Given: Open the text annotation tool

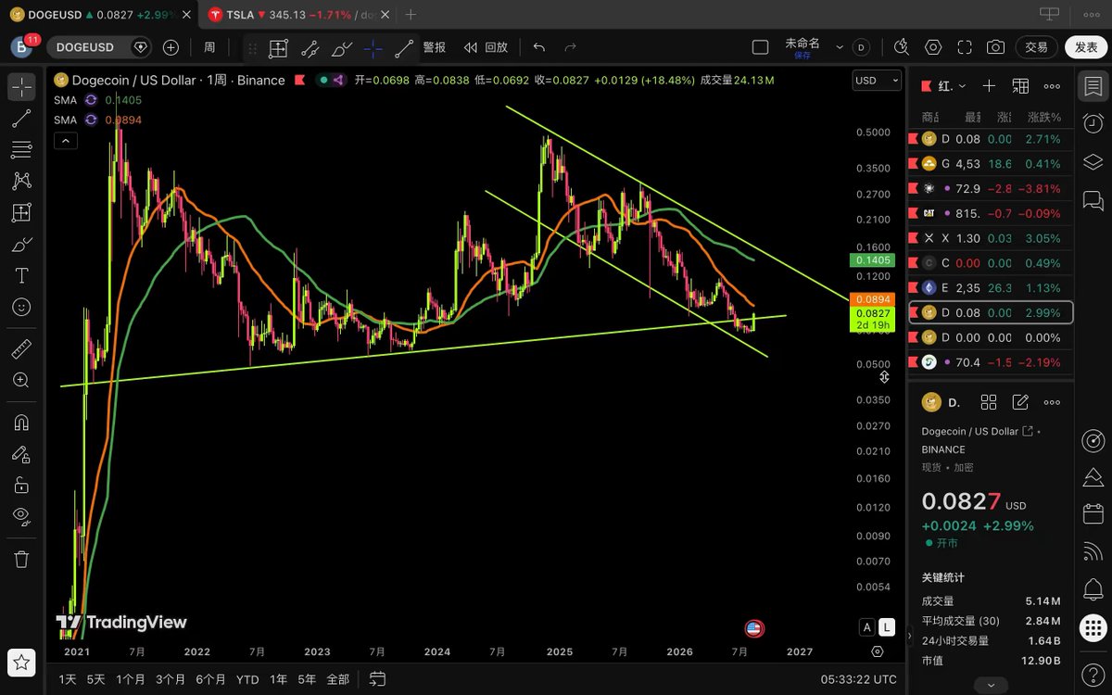Looking at the screenshot, I should [22, 275].
